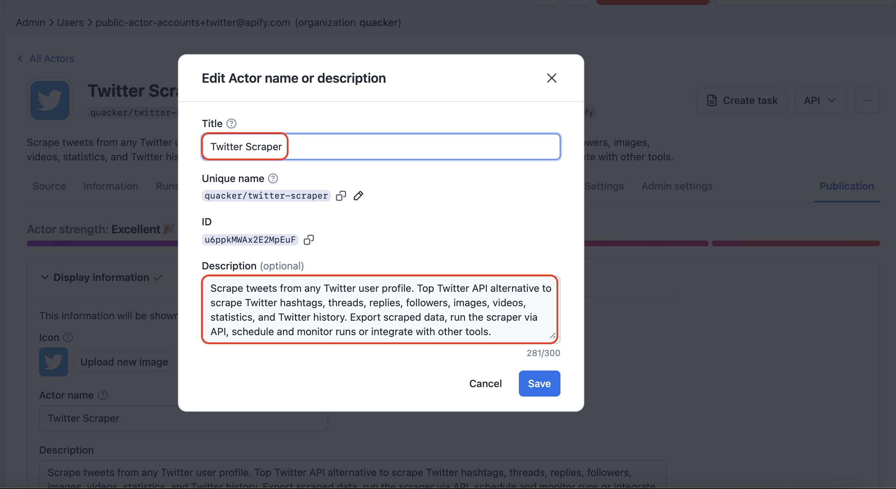This screenshot has width=896, height=489.
Task: Open the Unique name help tooltip
Action: pyautogui.click(x=273, y=178)
